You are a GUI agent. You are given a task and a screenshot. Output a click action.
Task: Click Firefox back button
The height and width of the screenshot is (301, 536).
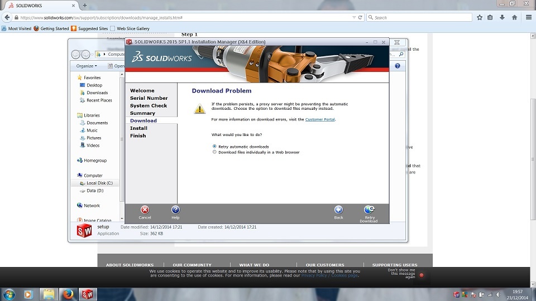(7, 17)
